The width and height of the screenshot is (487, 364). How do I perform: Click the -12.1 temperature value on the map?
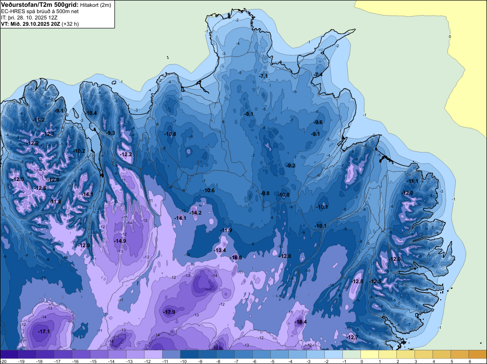tap(48, 134)
